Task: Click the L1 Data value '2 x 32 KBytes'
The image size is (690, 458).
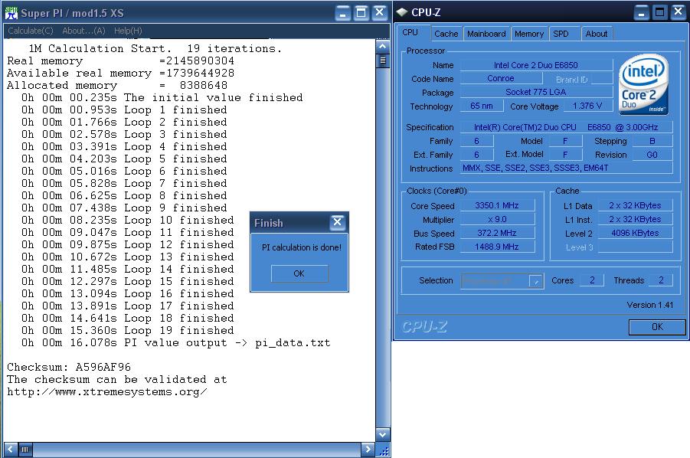Action: coord(635,205)
